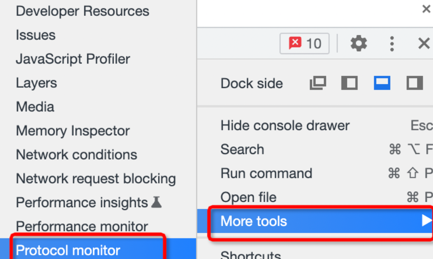This screenshot has width=433, height=259.
Task: Open DevTools settings gear icon
Action: pos(358,43)
